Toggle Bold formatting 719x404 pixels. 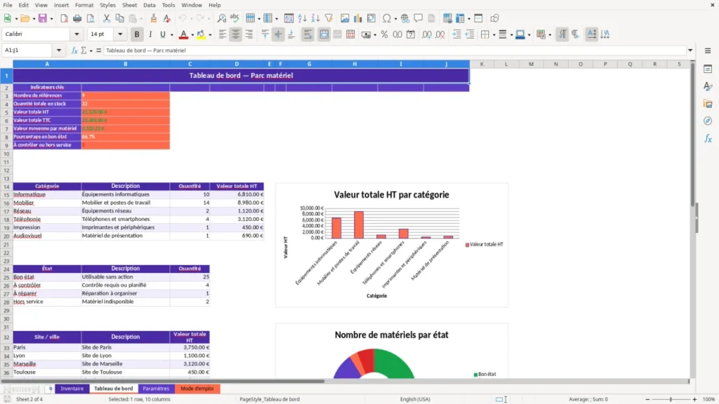tap(137, 34)
